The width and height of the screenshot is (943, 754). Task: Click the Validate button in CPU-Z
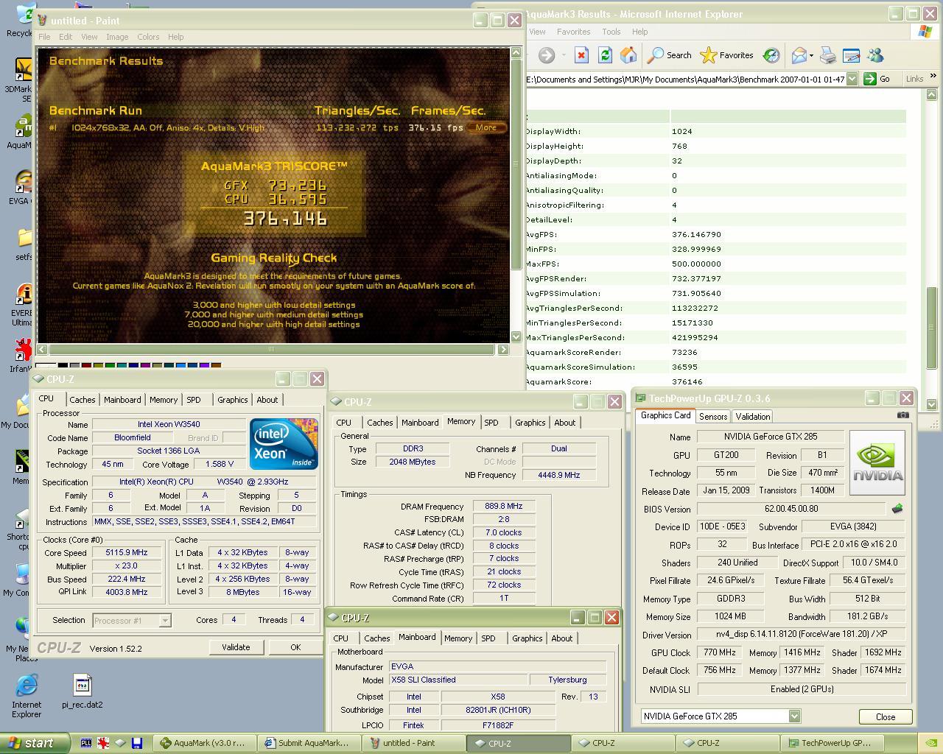coord(236,647)
